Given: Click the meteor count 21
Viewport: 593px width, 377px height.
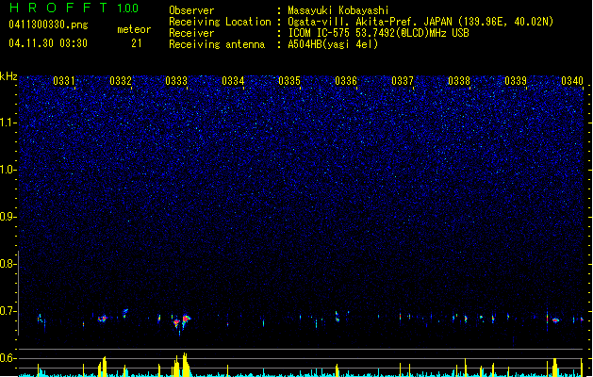Looking at the screenshot, I should 137,43.
